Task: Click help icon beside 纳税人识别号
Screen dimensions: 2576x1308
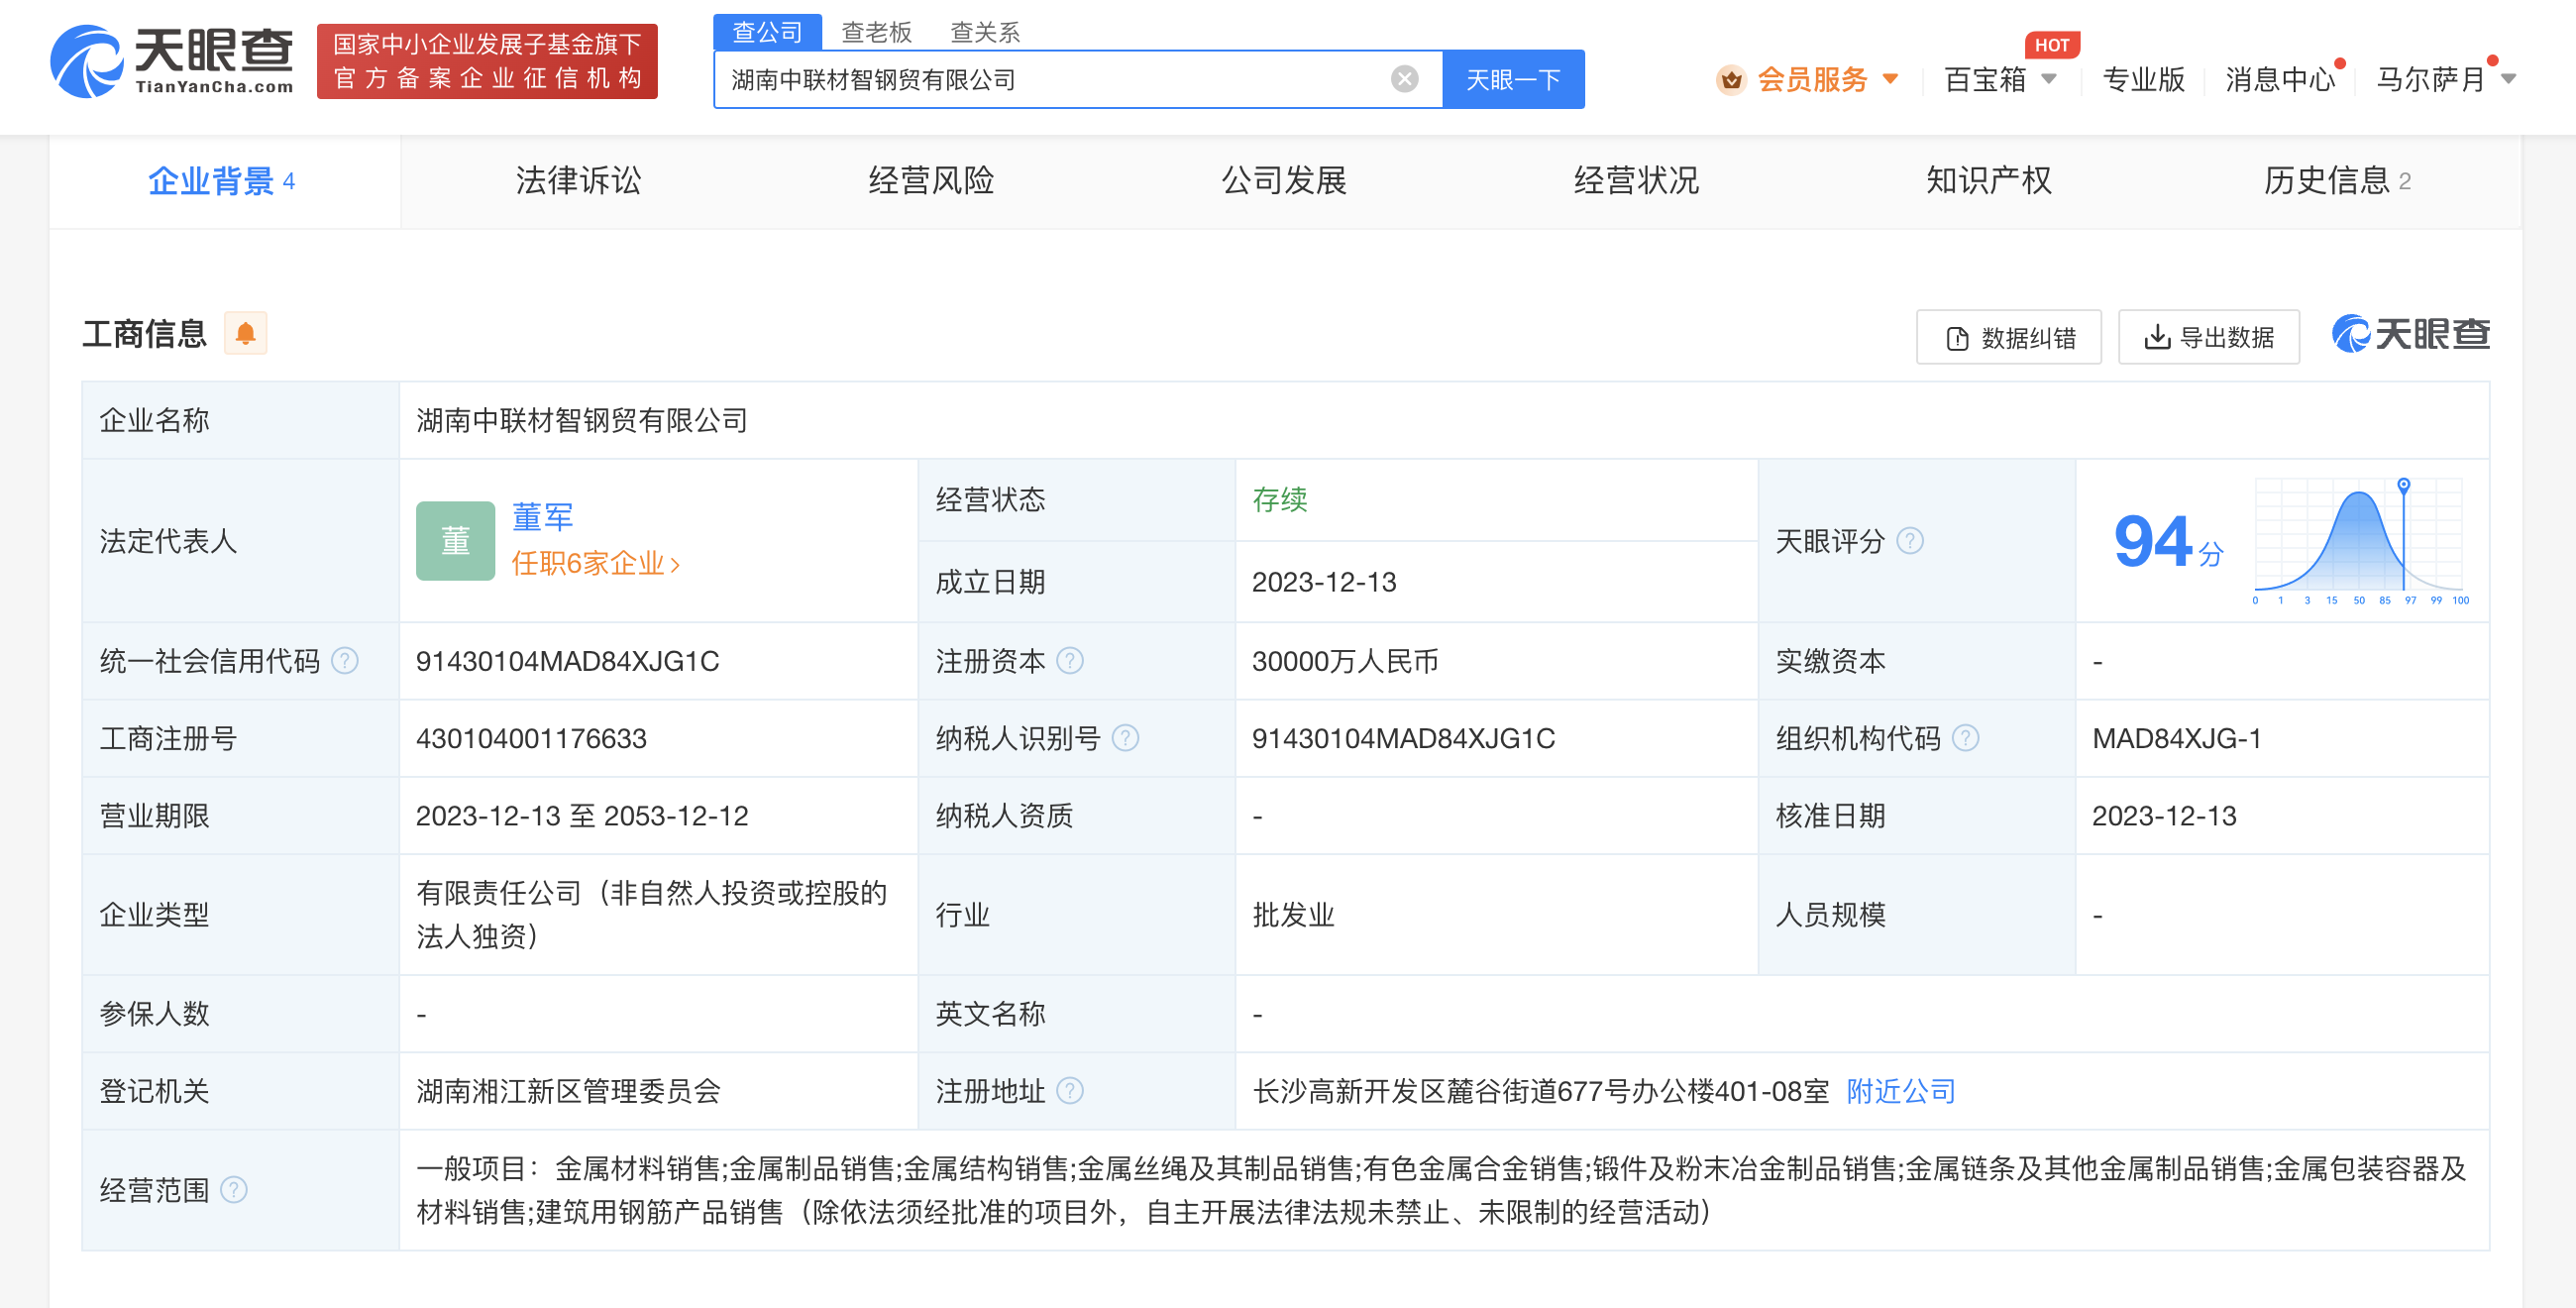Action: (1125, 738)
